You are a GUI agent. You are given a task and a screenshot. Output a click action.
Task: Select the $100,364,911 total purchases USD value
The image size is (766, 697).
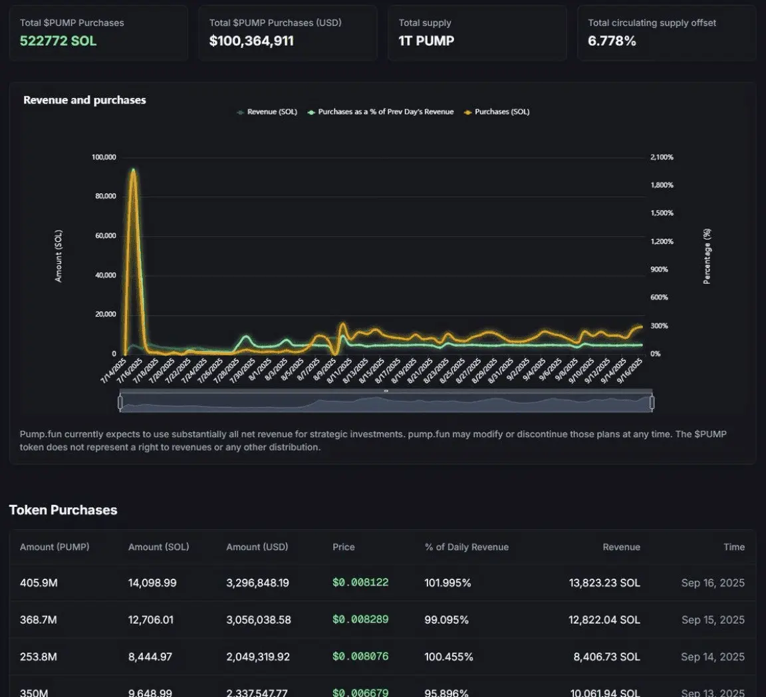point(251,41)
